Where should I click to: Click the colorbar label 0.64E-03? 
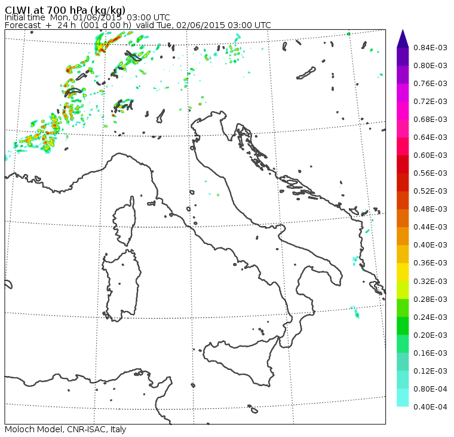tap(430, 137)
